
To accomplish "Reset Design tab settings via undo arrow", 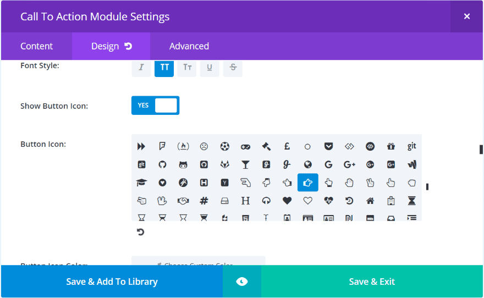I will tap(128, 46).
